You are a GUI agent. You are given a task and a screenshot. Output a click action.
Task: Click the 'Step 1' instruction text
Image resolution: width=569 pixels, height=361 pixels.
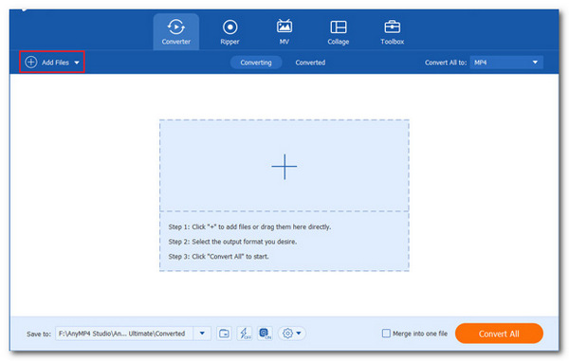[x=249, y=226]
